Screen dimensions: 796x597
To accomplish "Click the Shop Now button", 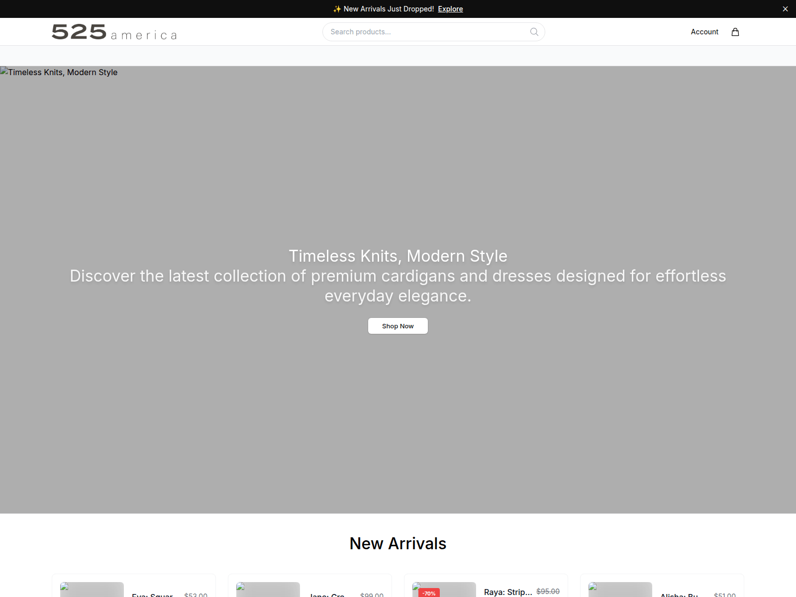I will 398,326.
